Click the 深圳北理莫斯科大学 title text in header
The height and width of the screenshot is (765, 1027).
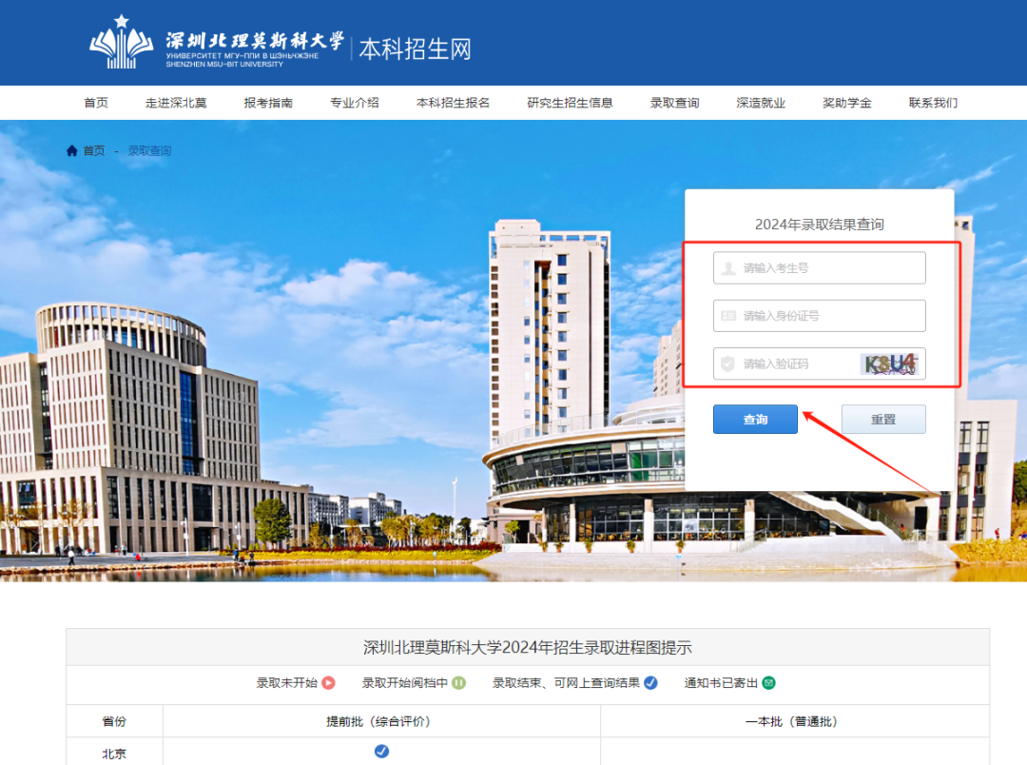tap(255, 41)
